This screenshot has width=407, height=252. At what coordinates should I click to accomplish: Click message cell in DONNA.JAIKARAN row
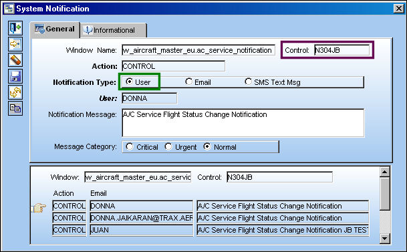pos(283,218)
